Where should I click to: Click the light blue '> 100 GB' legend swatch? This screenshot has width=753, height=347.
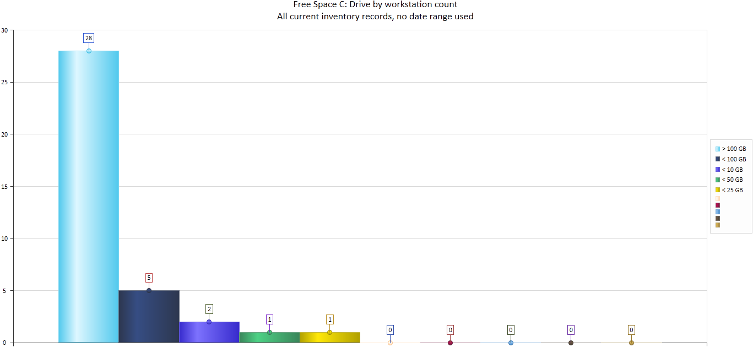pyautogui.click(x=718, y=149)
